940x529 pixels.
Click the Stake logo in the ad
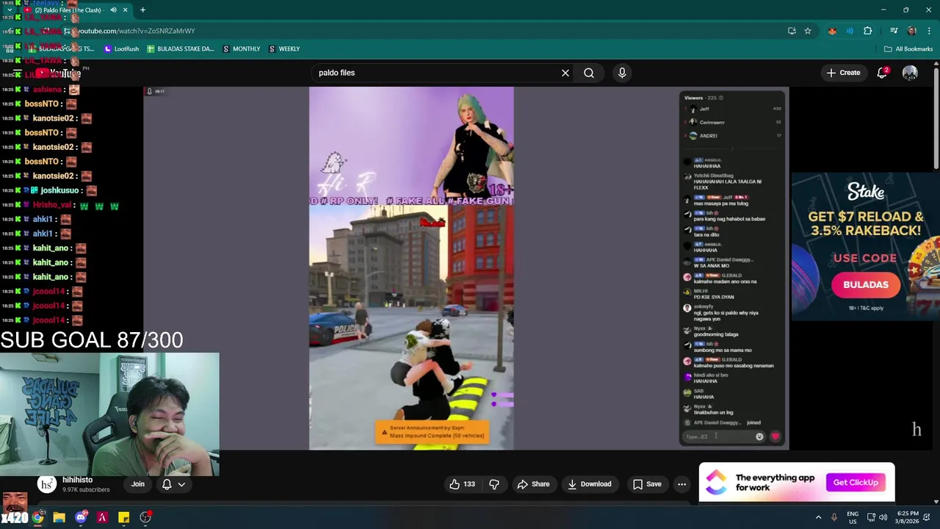pos(866,192)
